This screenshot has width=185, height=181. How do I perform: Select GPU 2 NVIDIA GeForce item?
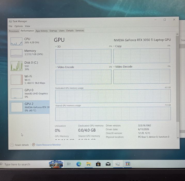click(x=29, y=107)
